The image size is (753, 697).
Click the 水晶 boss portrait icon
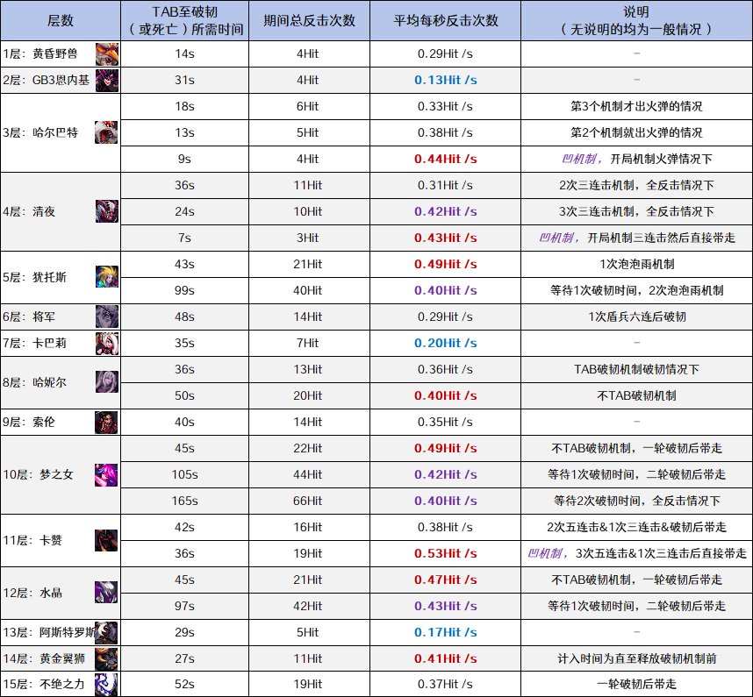107,593
